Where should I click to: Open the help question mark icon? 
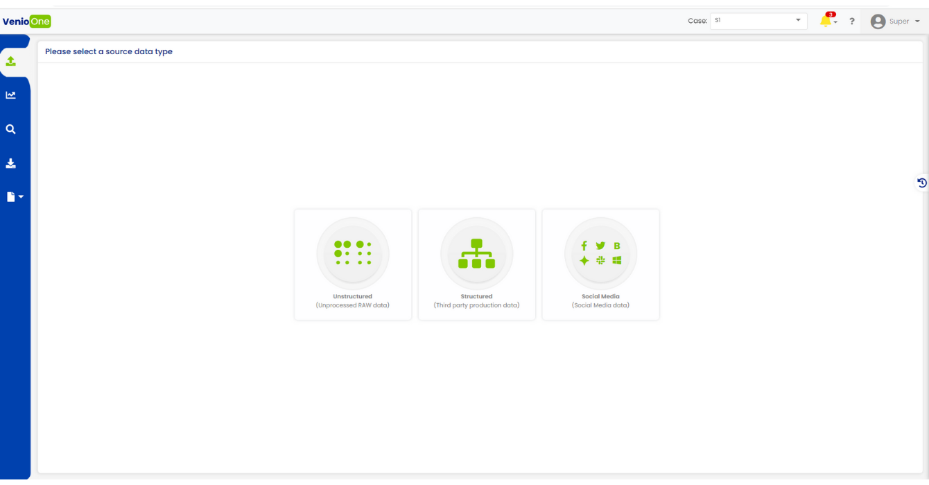tap(852, 22)
